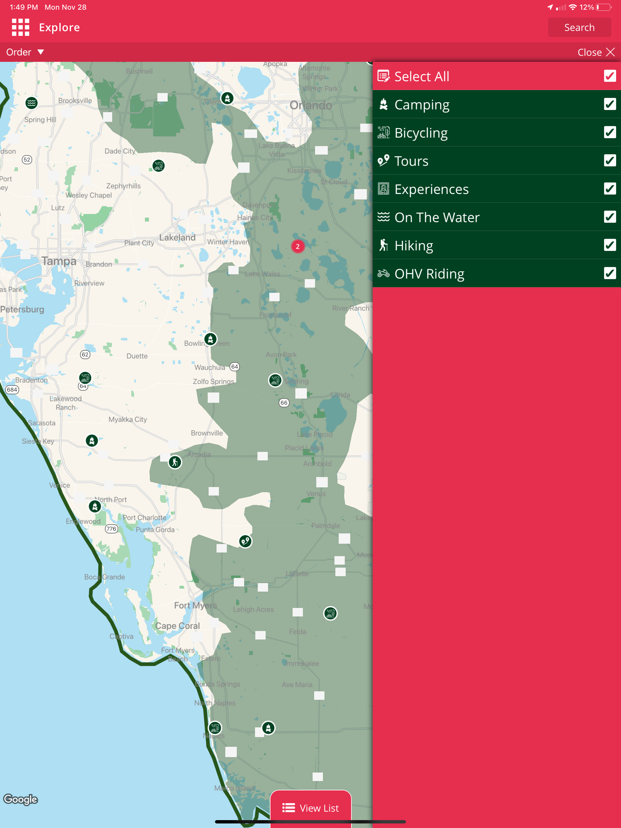621x828 pixels.
Task: Expand the Order dropdown
Action: pyautogui.click(x=25, y=52)
